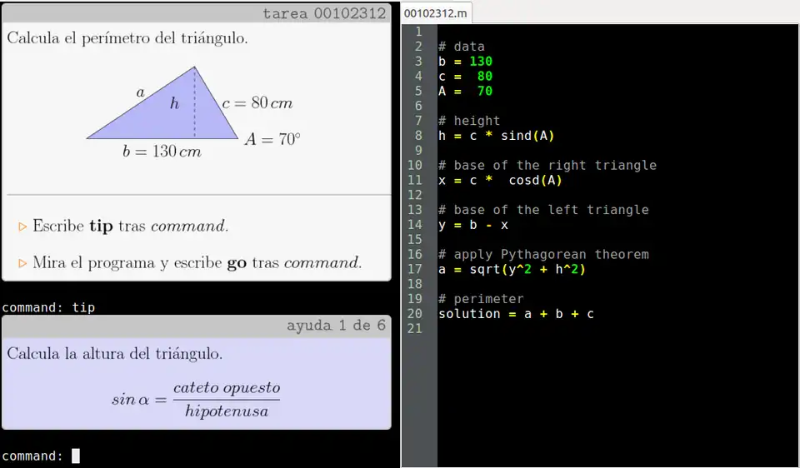
Task: Click line number 17 in the gutter
Action: click(418, 269)
